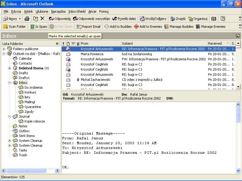Image resolution: width=242 pixels, height=181 pixels.
Task: Click the Move to Folder toolbar icon
Action: point(35,18)
